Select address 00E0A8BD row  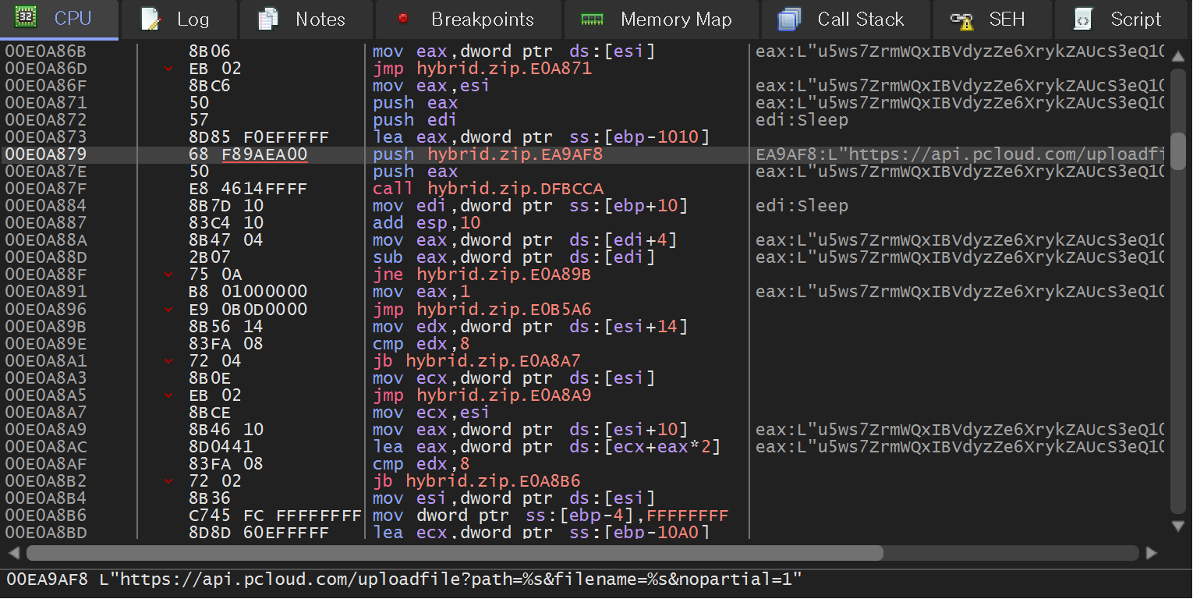click(x=583, y=532)
